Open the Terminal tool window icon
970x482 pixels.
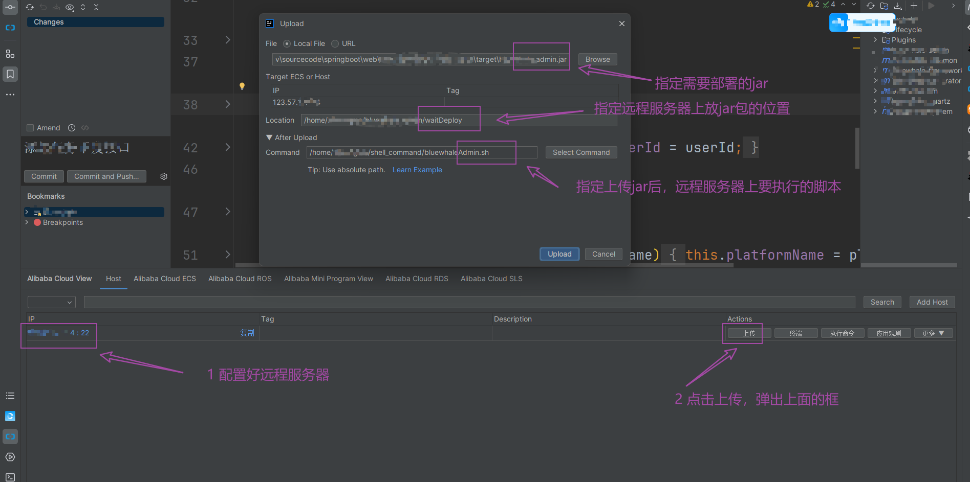[x=10, y=477]
